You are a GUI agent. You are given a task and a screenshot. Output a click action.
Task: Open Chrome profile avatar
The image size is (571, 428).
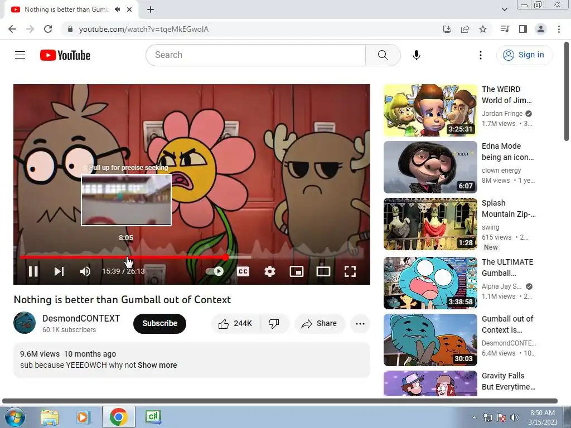541,29
